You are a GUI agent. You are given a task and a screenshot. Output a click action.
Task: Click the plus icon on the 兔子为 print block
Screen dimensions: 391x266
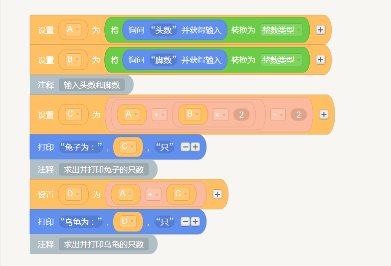(195, 147)
